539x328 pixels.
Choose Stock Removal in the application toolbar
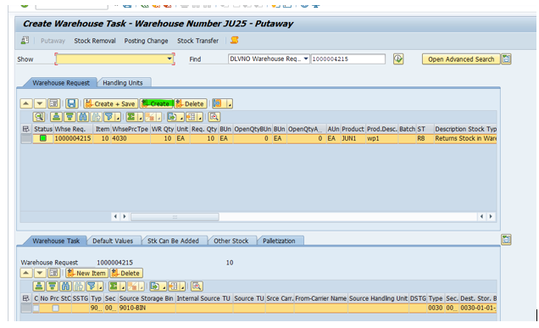coord(95,41)
